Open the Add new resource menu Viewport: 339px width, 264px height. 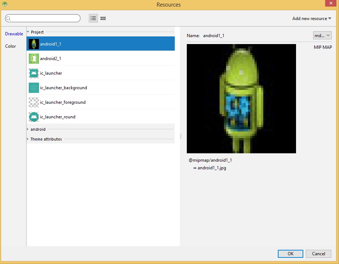click(312, 19)
